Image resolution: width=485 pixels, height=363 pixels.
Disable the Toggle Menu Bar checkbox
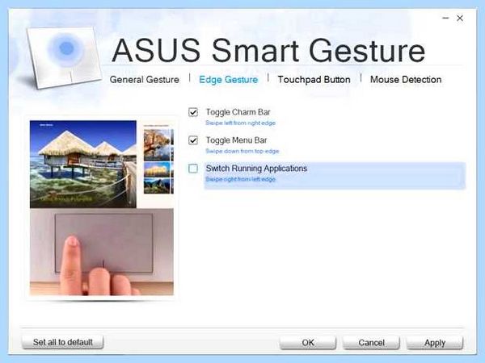click(193, 140)
